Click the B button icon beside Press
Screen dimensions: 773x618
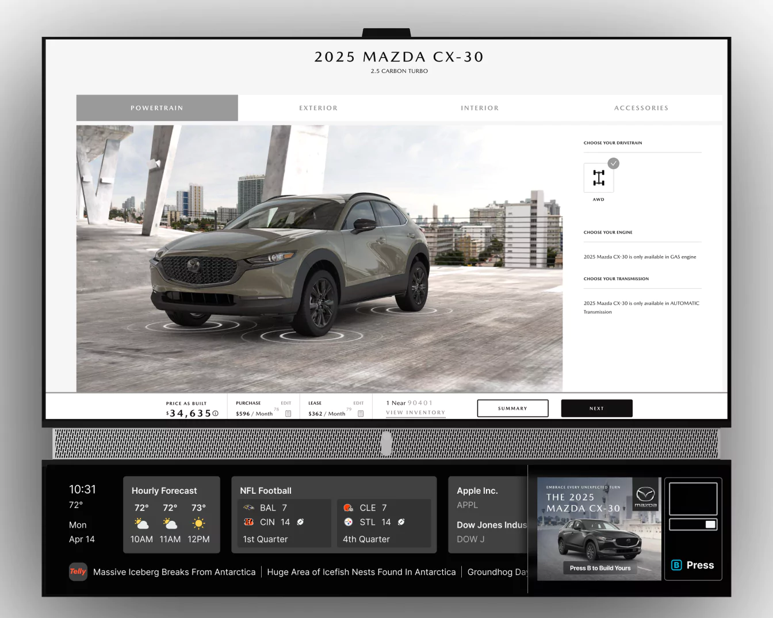[676, 565]
